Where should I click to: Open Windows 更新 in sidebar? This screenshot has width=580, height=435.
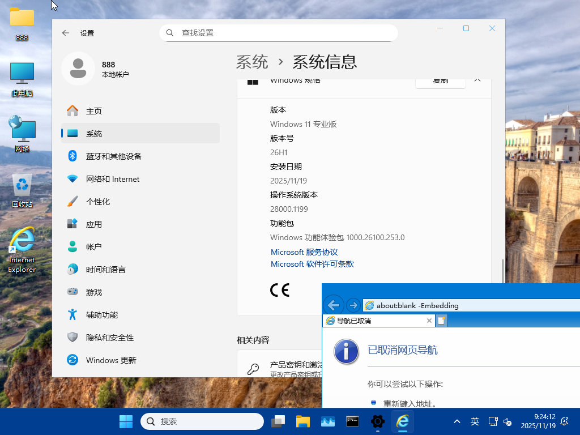(x=110, y=360)
